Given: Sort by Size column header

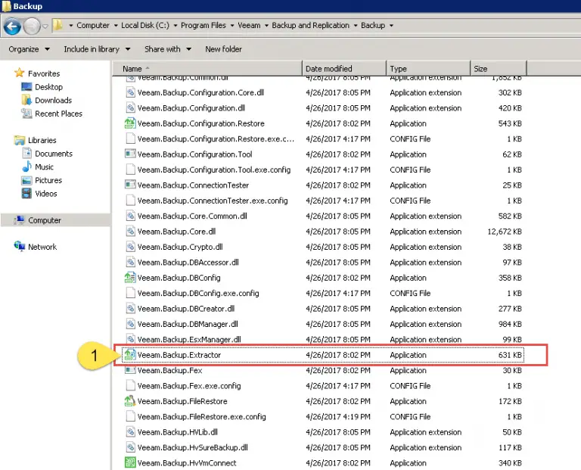Looking at the screenshot, I should click(x=499, y=69).
